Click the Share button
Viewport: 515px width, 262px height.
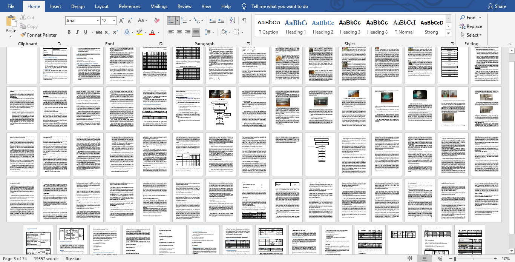[x=497, y=6]
